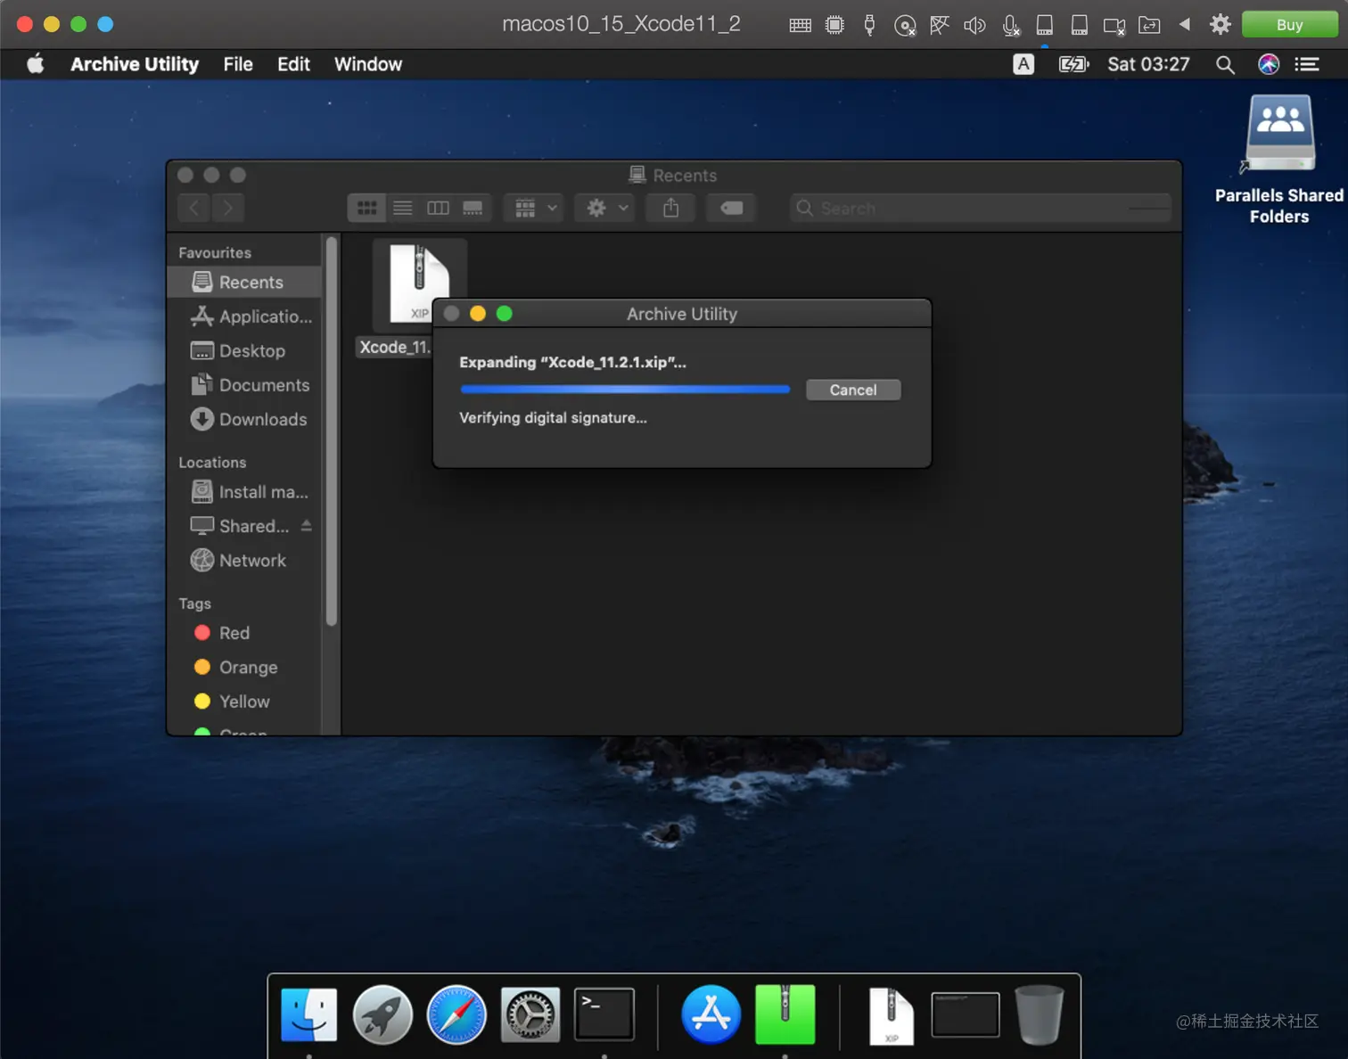Open the File menu
The width and height of the screenshot is (1348, 1059).
point(238,64)
